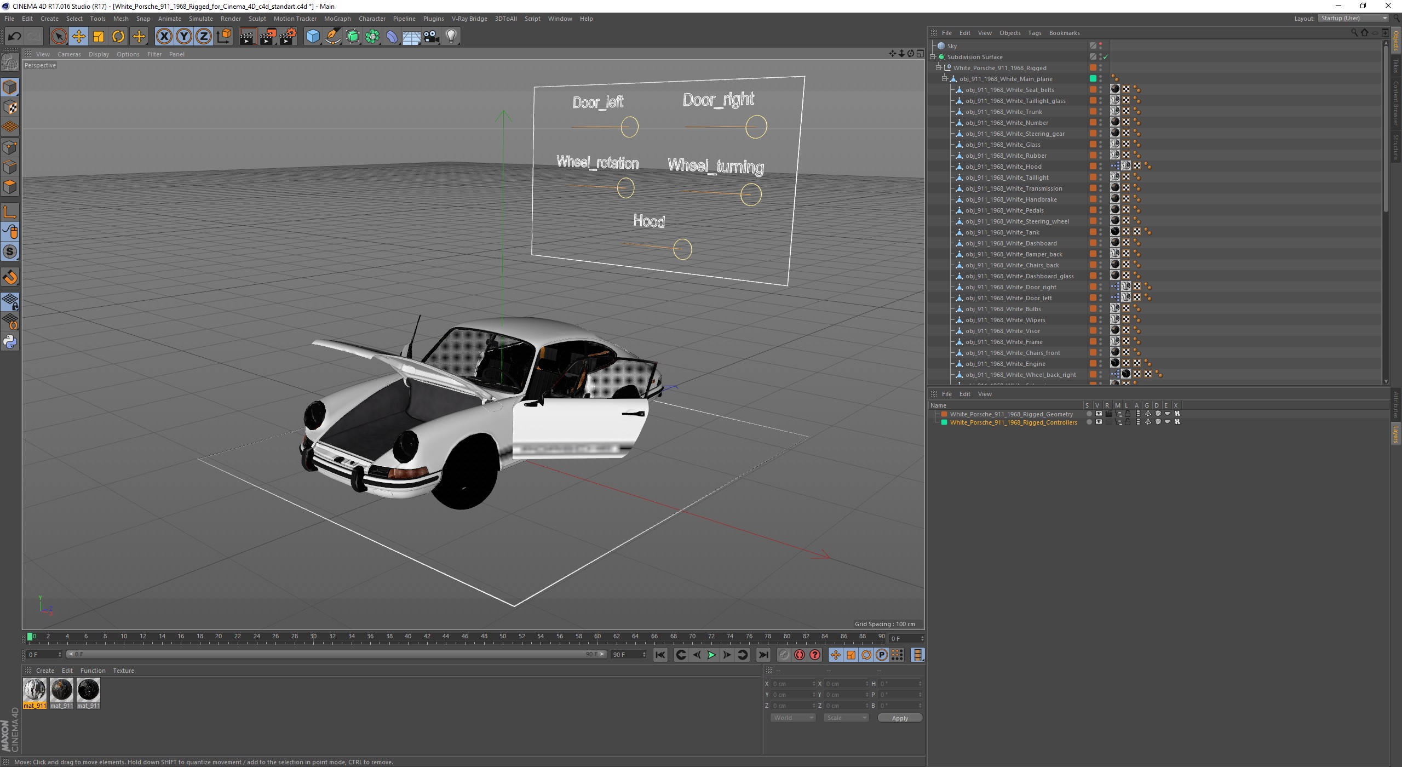
Task: Toggle lock for Rigged_Controllers layer
Action: click(x=1128, y=422)
